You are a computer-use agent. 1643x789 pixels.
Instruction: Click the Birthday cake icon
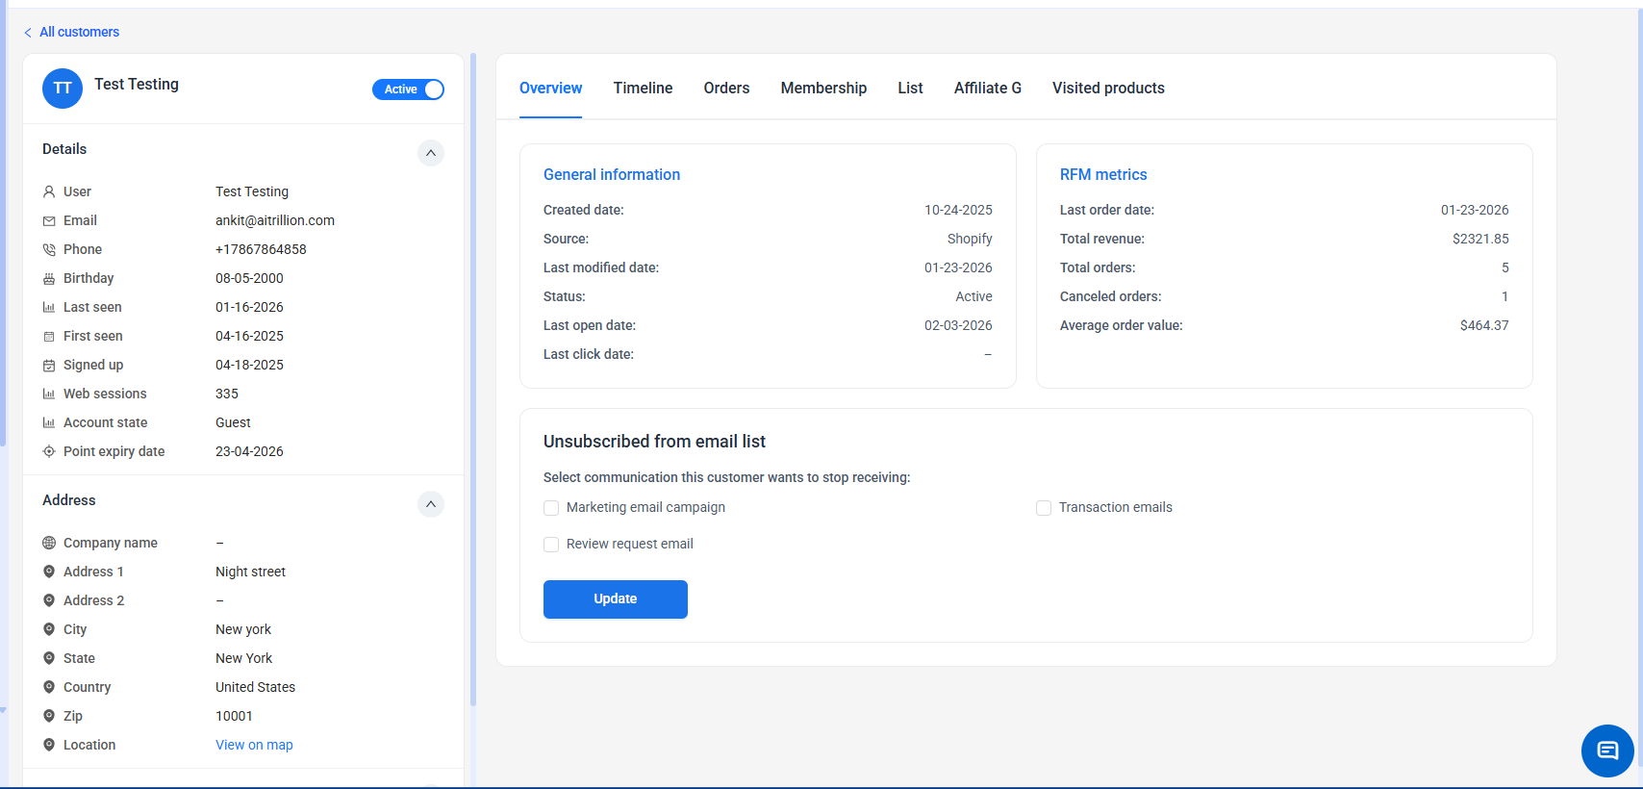coord(49,279)
